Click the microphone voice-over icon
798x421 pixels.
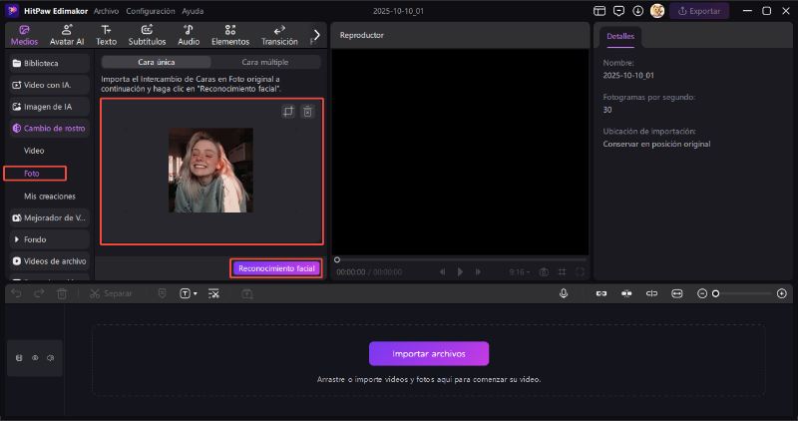pos(564,293)
